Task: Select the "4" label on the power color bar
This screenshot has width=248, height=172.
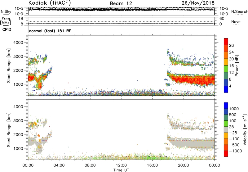Action: tap(230, 86)
